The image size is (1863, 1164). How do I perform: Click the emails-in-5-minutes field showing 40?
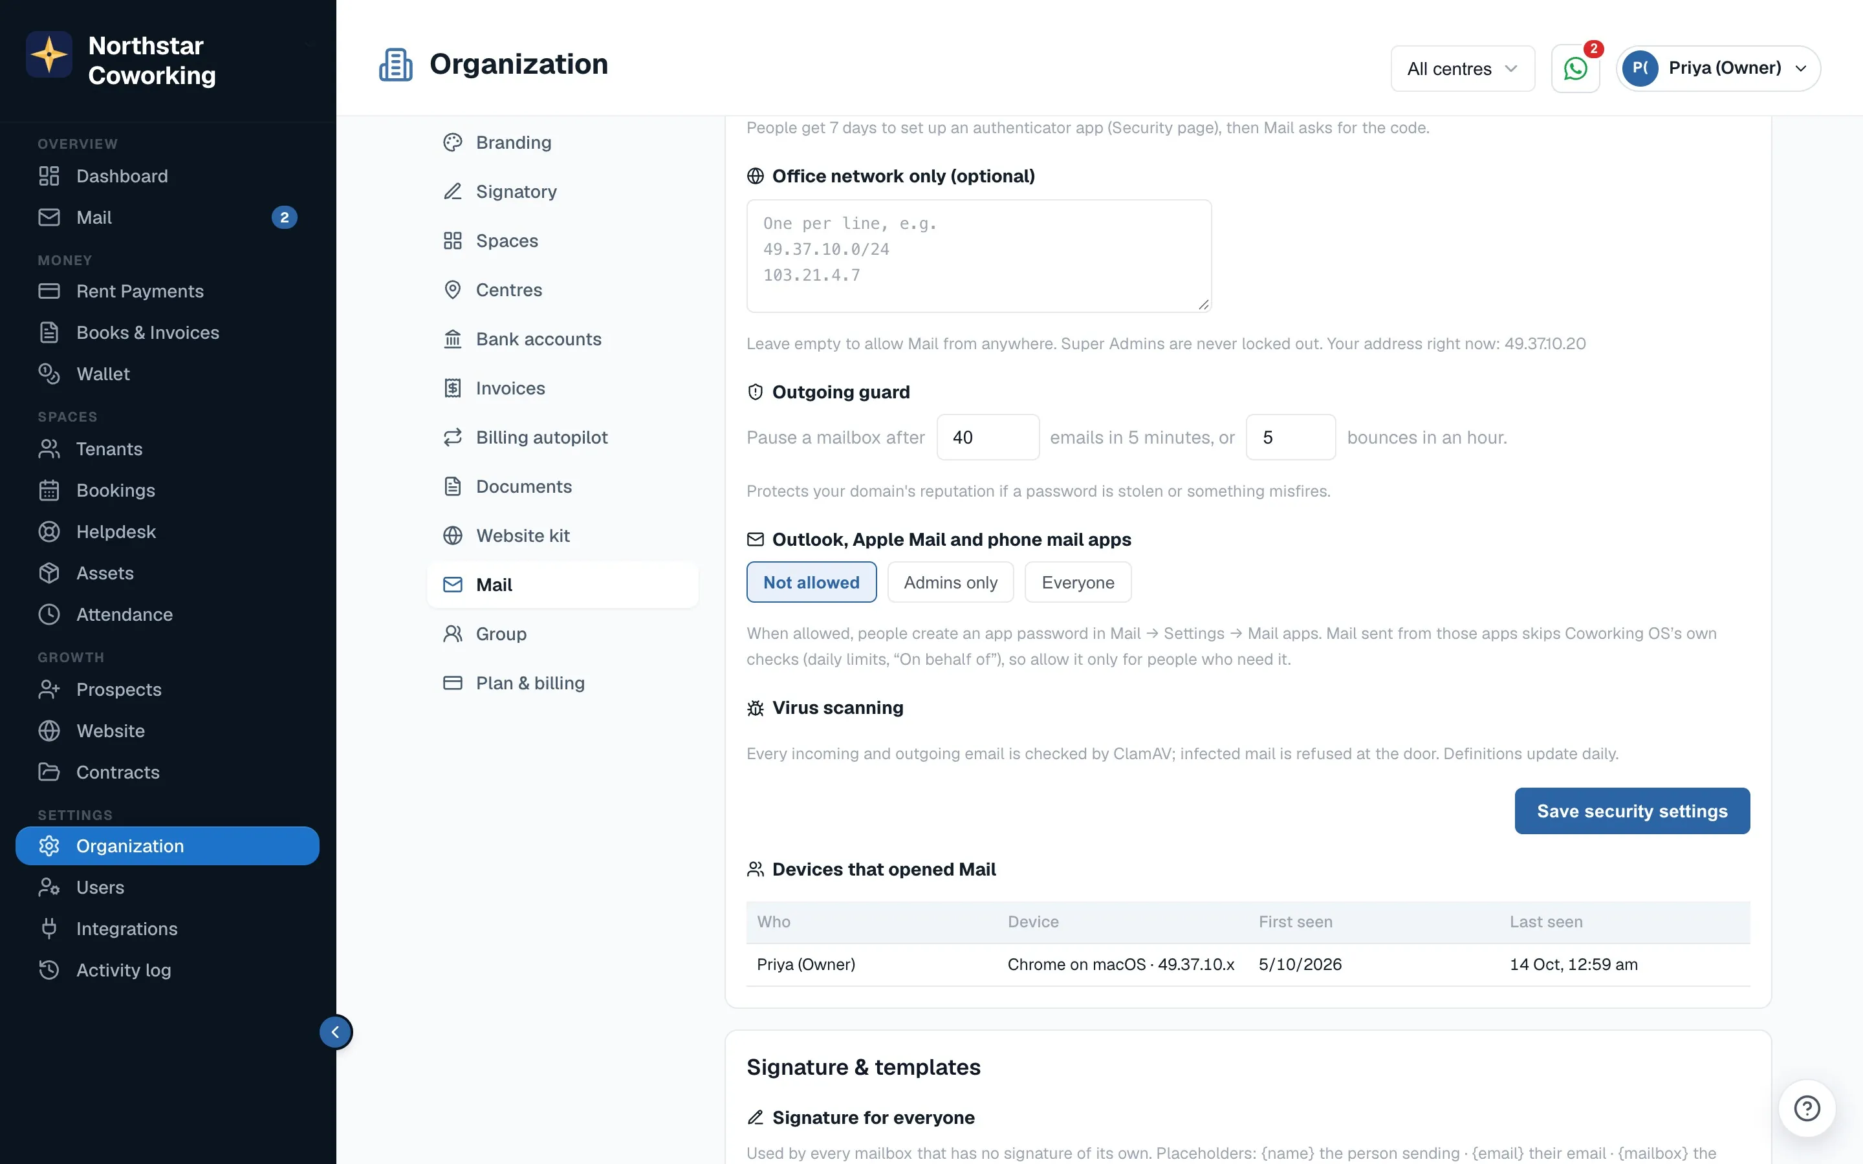click(988, 438)
